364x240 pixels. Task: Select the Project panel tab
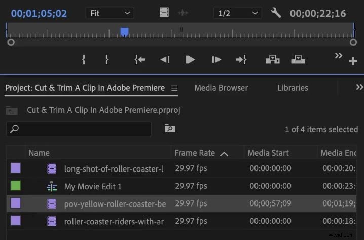click(x=85, y=88)
